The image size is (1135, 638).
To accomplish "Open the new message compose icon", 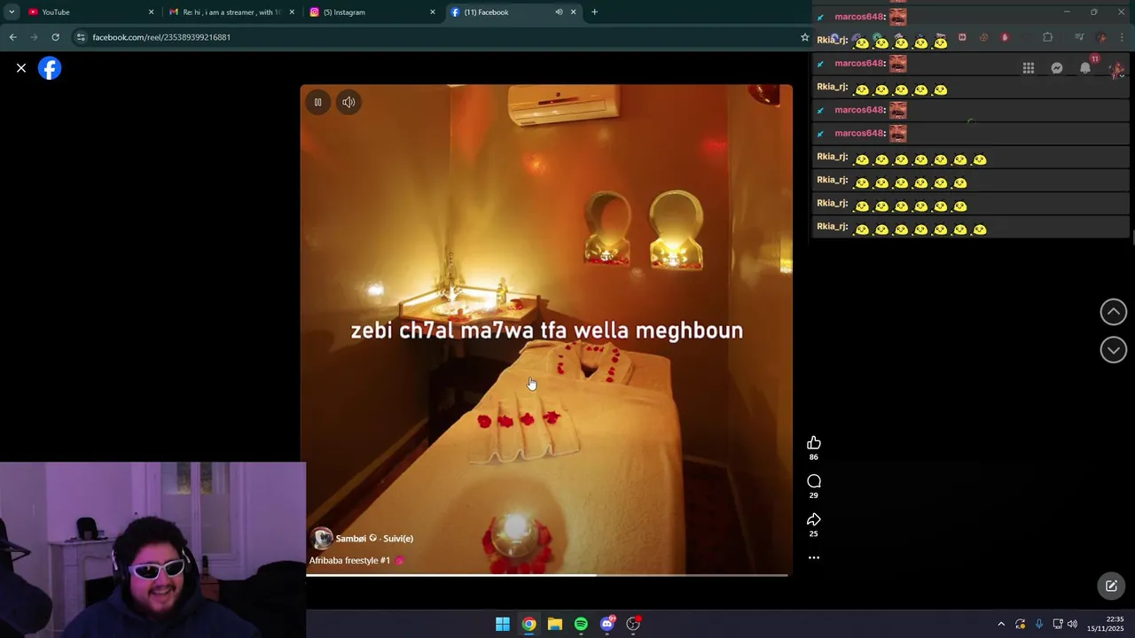I will click(1111, 586).
